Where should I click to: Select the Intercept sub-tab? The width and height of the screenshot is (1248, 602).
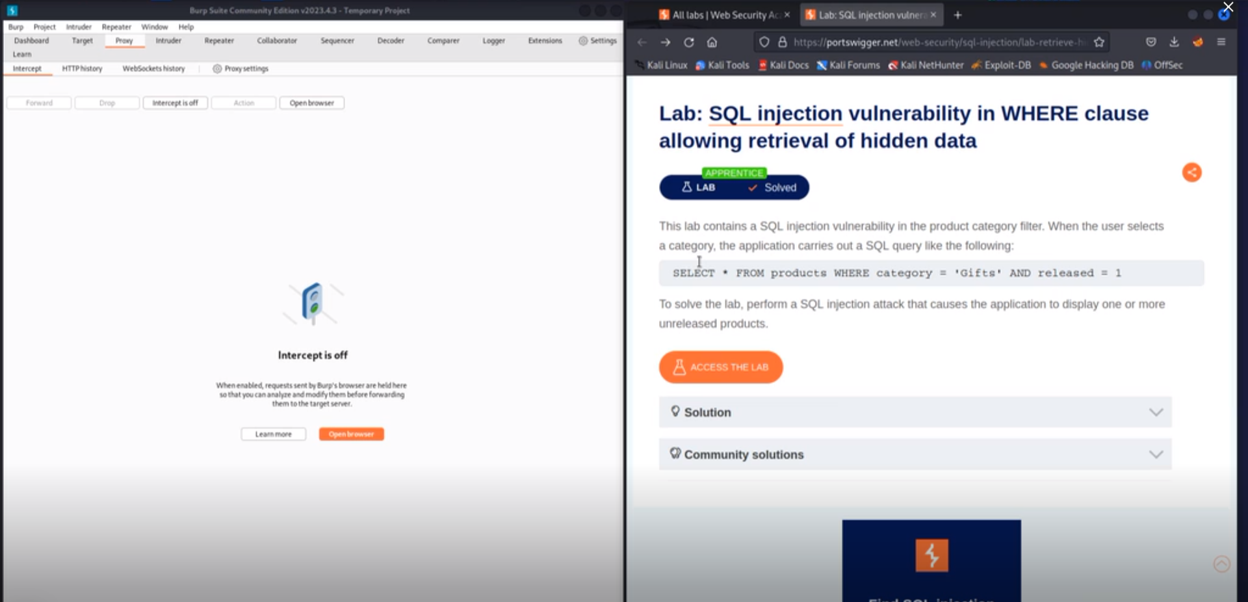click(x=27, y=68)
